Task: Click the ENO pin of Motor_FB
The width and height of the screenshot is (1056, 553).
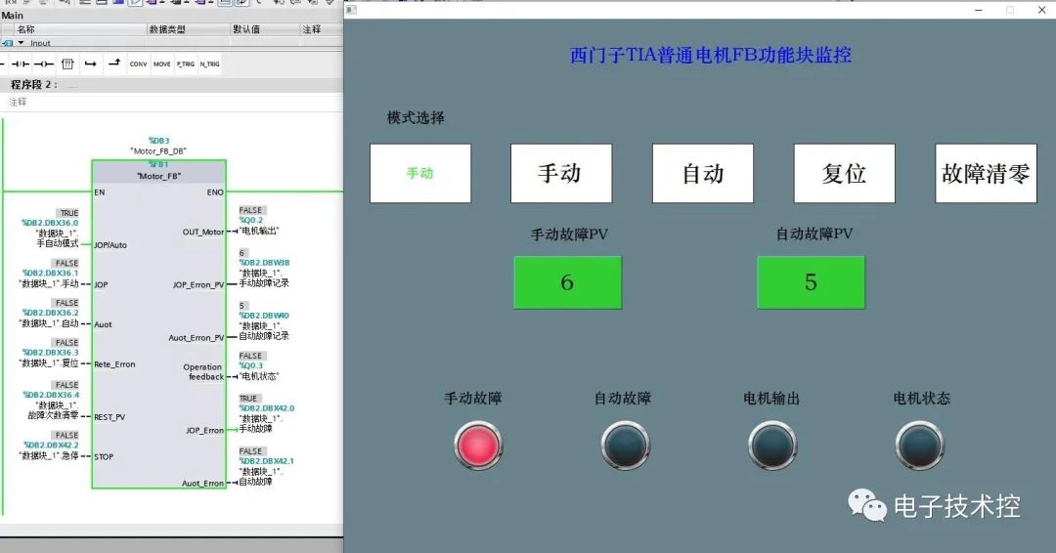Action: [215, 192]
